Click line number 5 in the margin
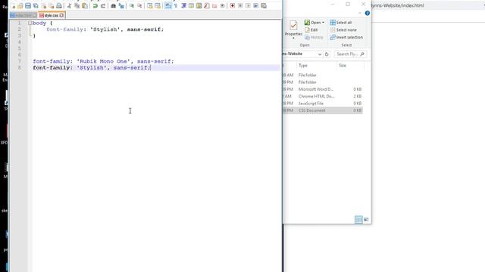The image size is (485, 272). point(20,48)
